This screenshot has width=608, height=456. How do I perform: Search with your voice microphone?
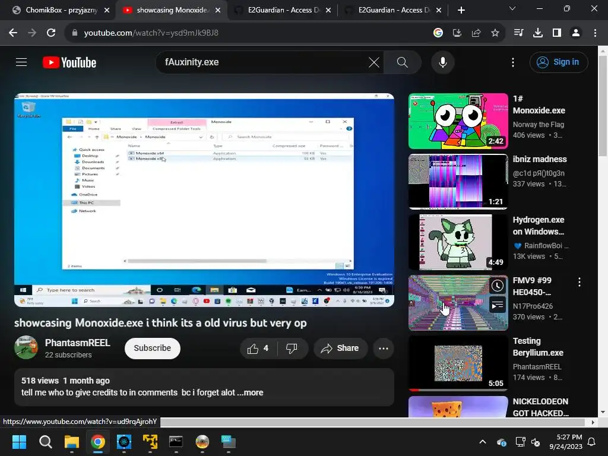point(443,62)
